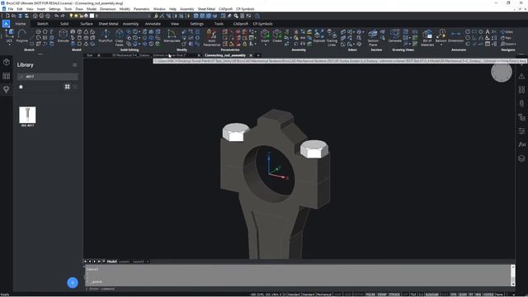Open the Manipulate tool
The image size is (528, 297).
tap(172, 35)
